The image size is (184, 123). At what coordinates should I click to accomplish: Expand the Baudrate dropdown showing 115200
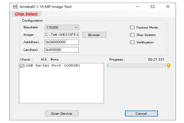click(62, 27)
